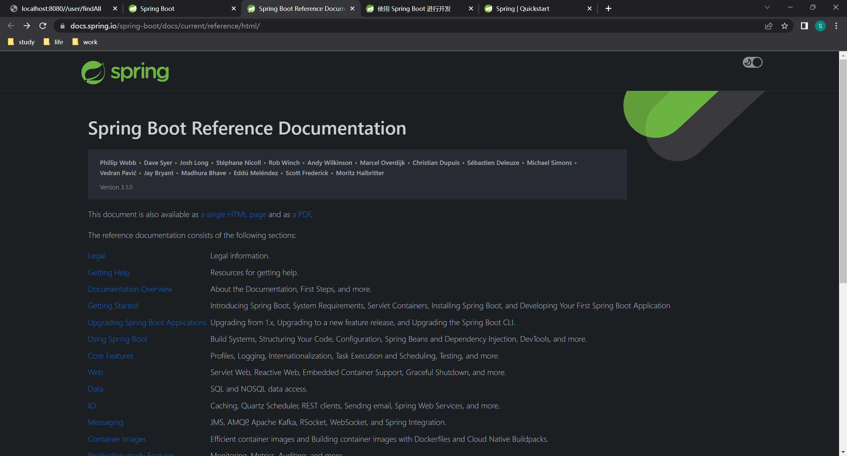The height and width of the screenshot is (456, 847).
Task: Click the Spring logo in the page header
Action: coord(125,72)
